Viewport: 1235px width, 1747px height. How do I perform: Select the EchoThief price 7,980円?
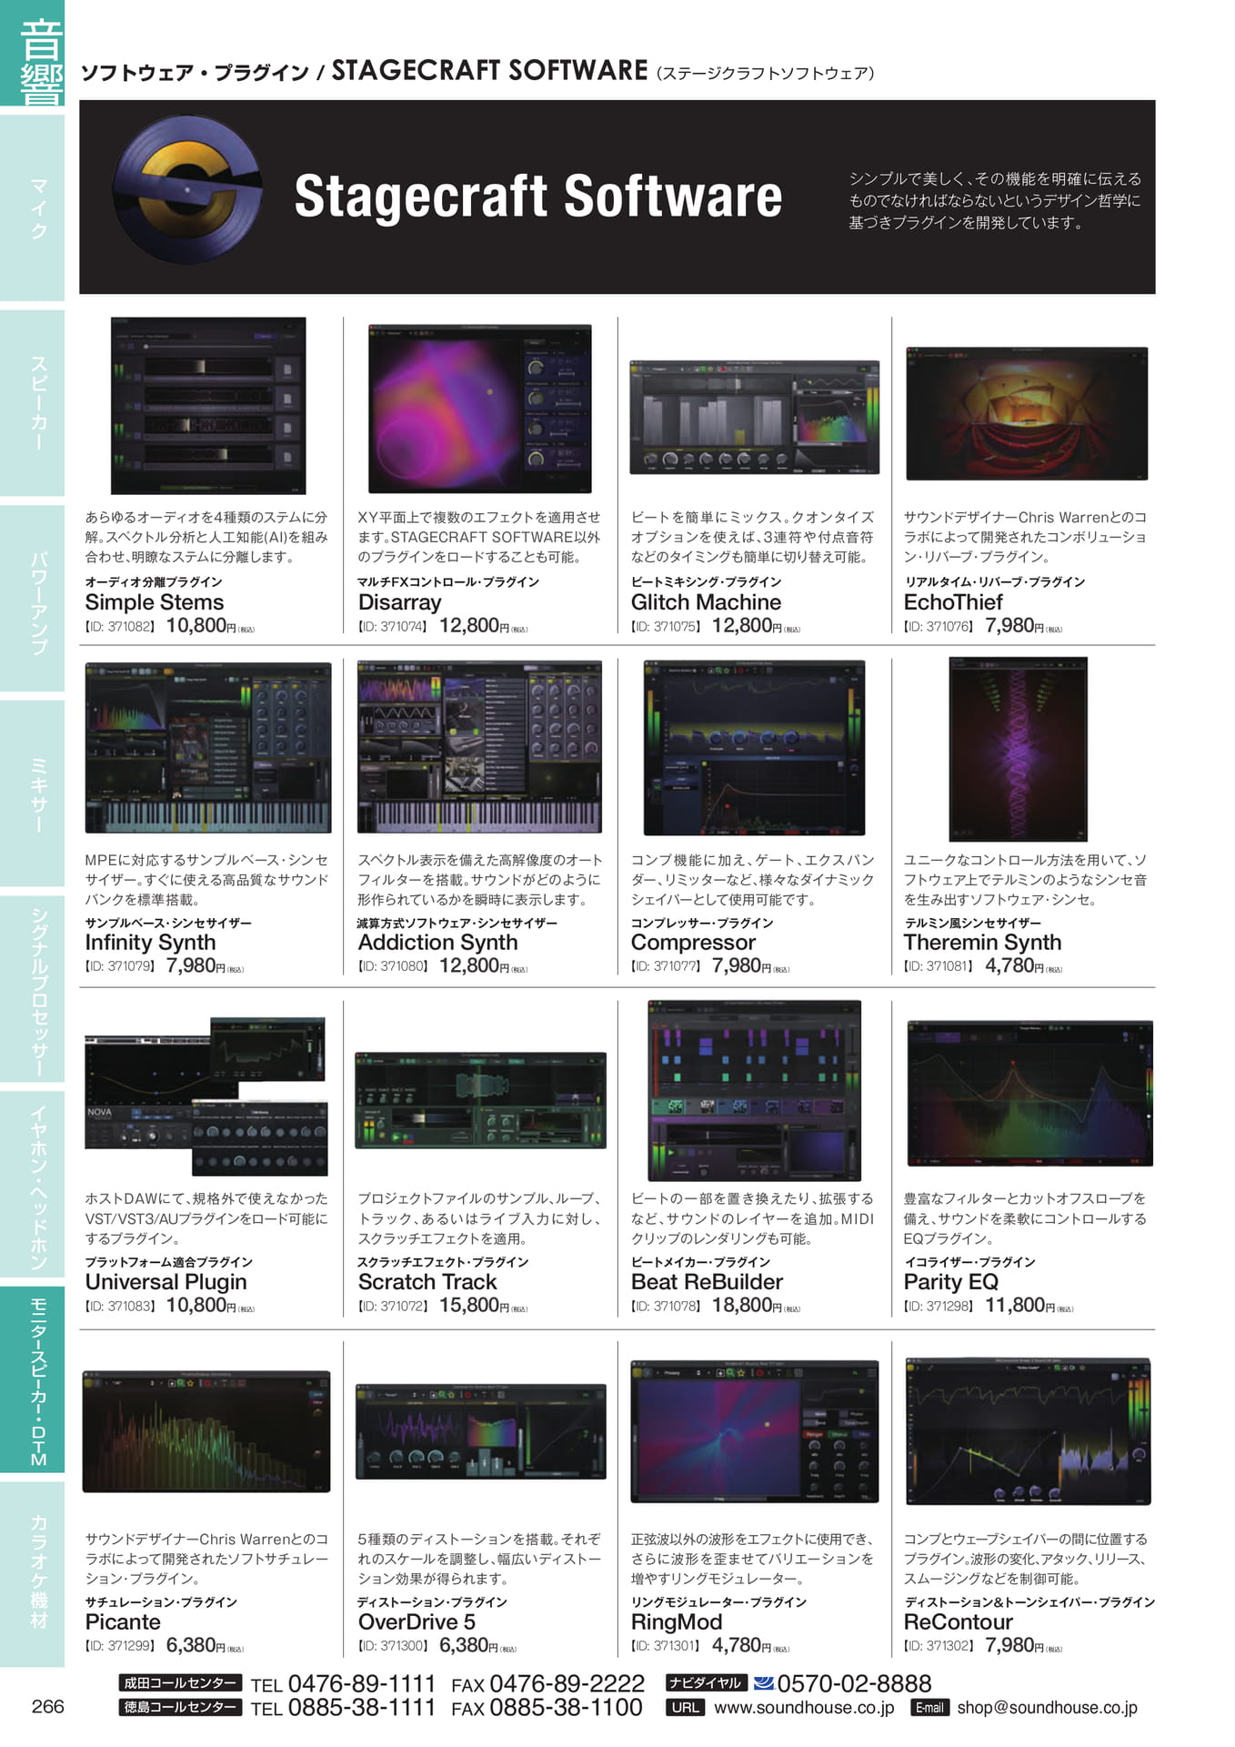coord(1017,626)
